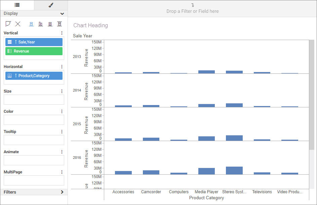Open the Vertical section ellipsis menu
Screen dimensions: 317x205
click(x=62, y=33)
